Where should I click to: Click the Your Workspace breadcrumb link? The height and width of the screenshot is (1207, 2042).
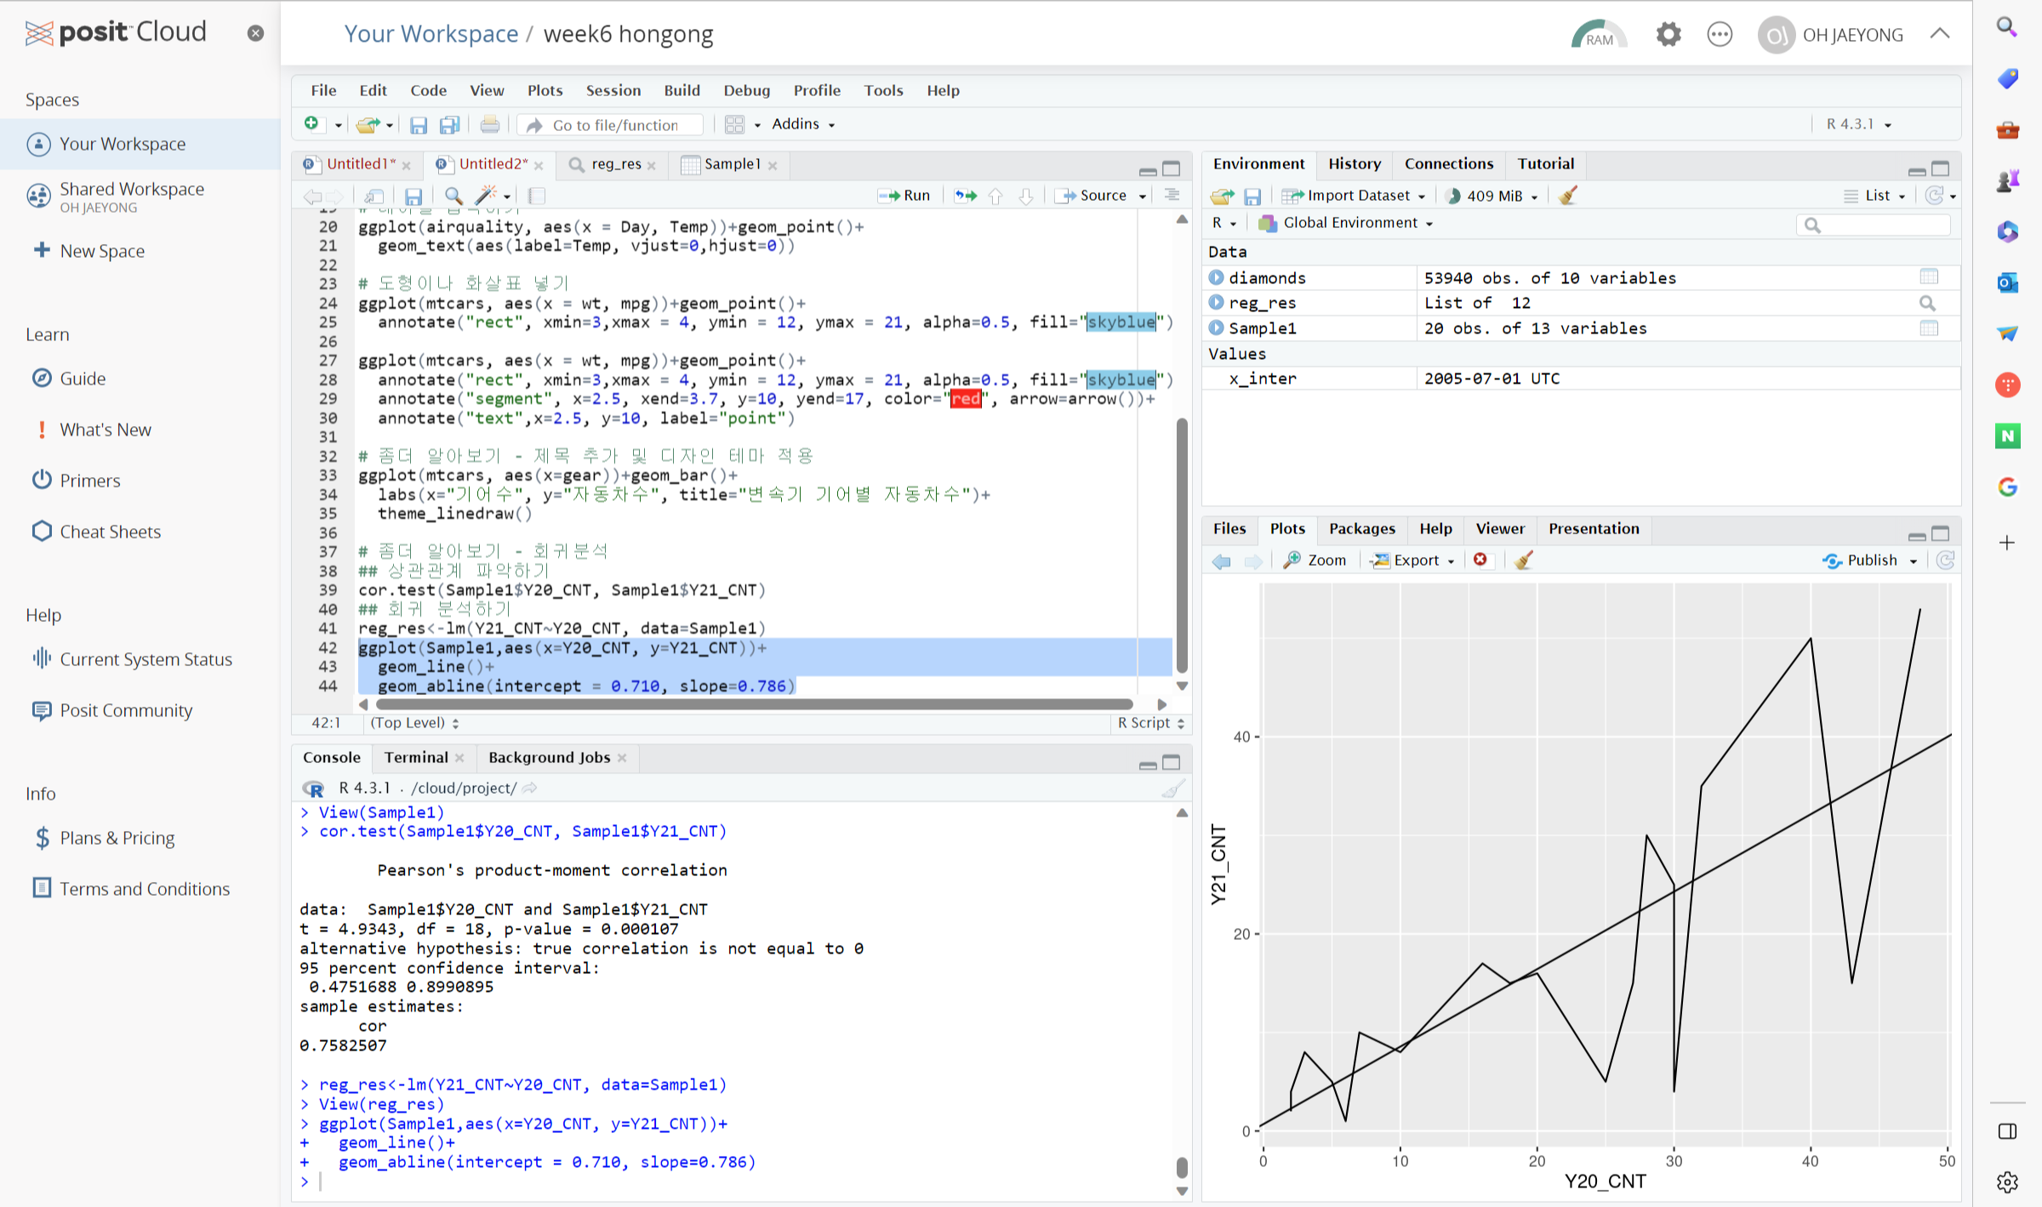pyautogui.click(x=431, y=34)
